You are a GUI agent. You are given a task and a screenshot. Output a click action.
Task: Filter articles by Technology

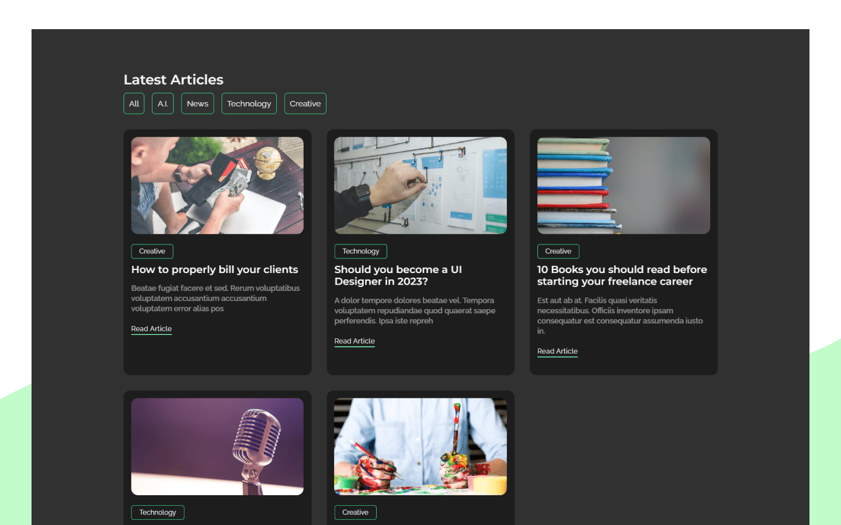pyautogui.click(x=249, y=103)
